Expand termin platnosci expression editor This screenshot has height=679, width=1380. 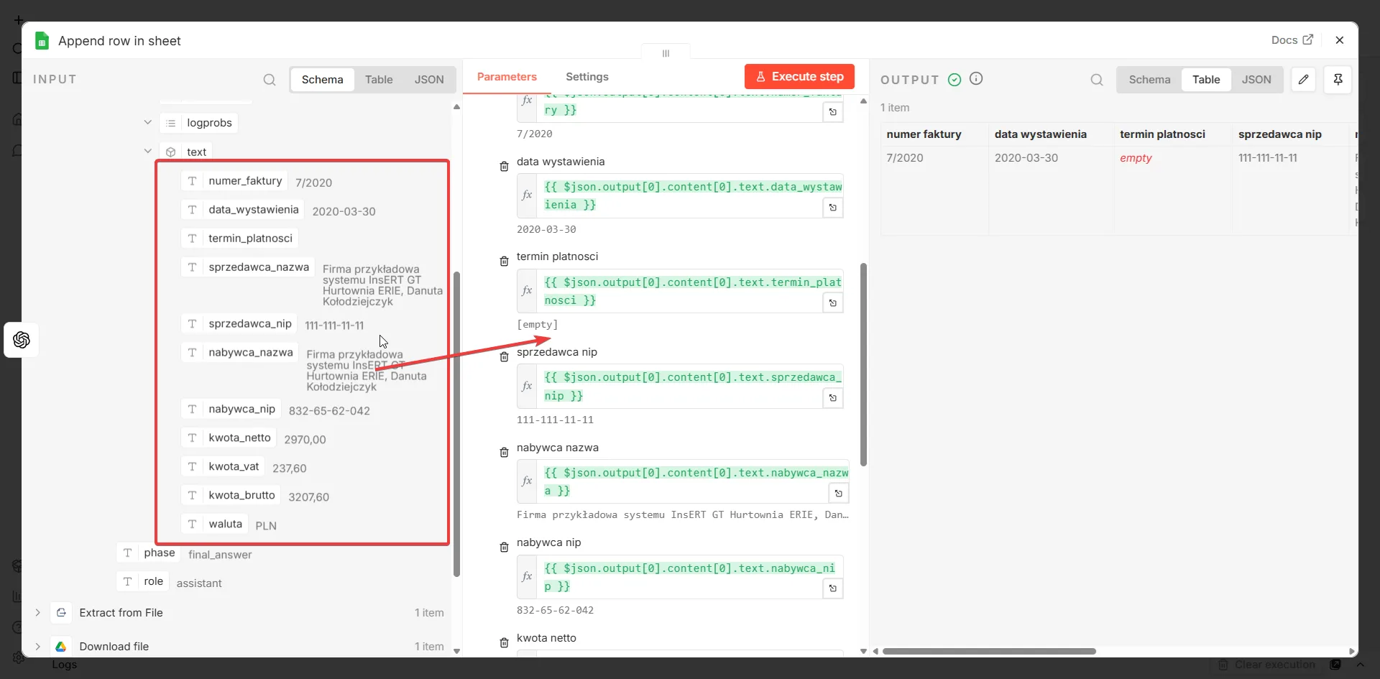pyautogui.click(x=833, y=303)
